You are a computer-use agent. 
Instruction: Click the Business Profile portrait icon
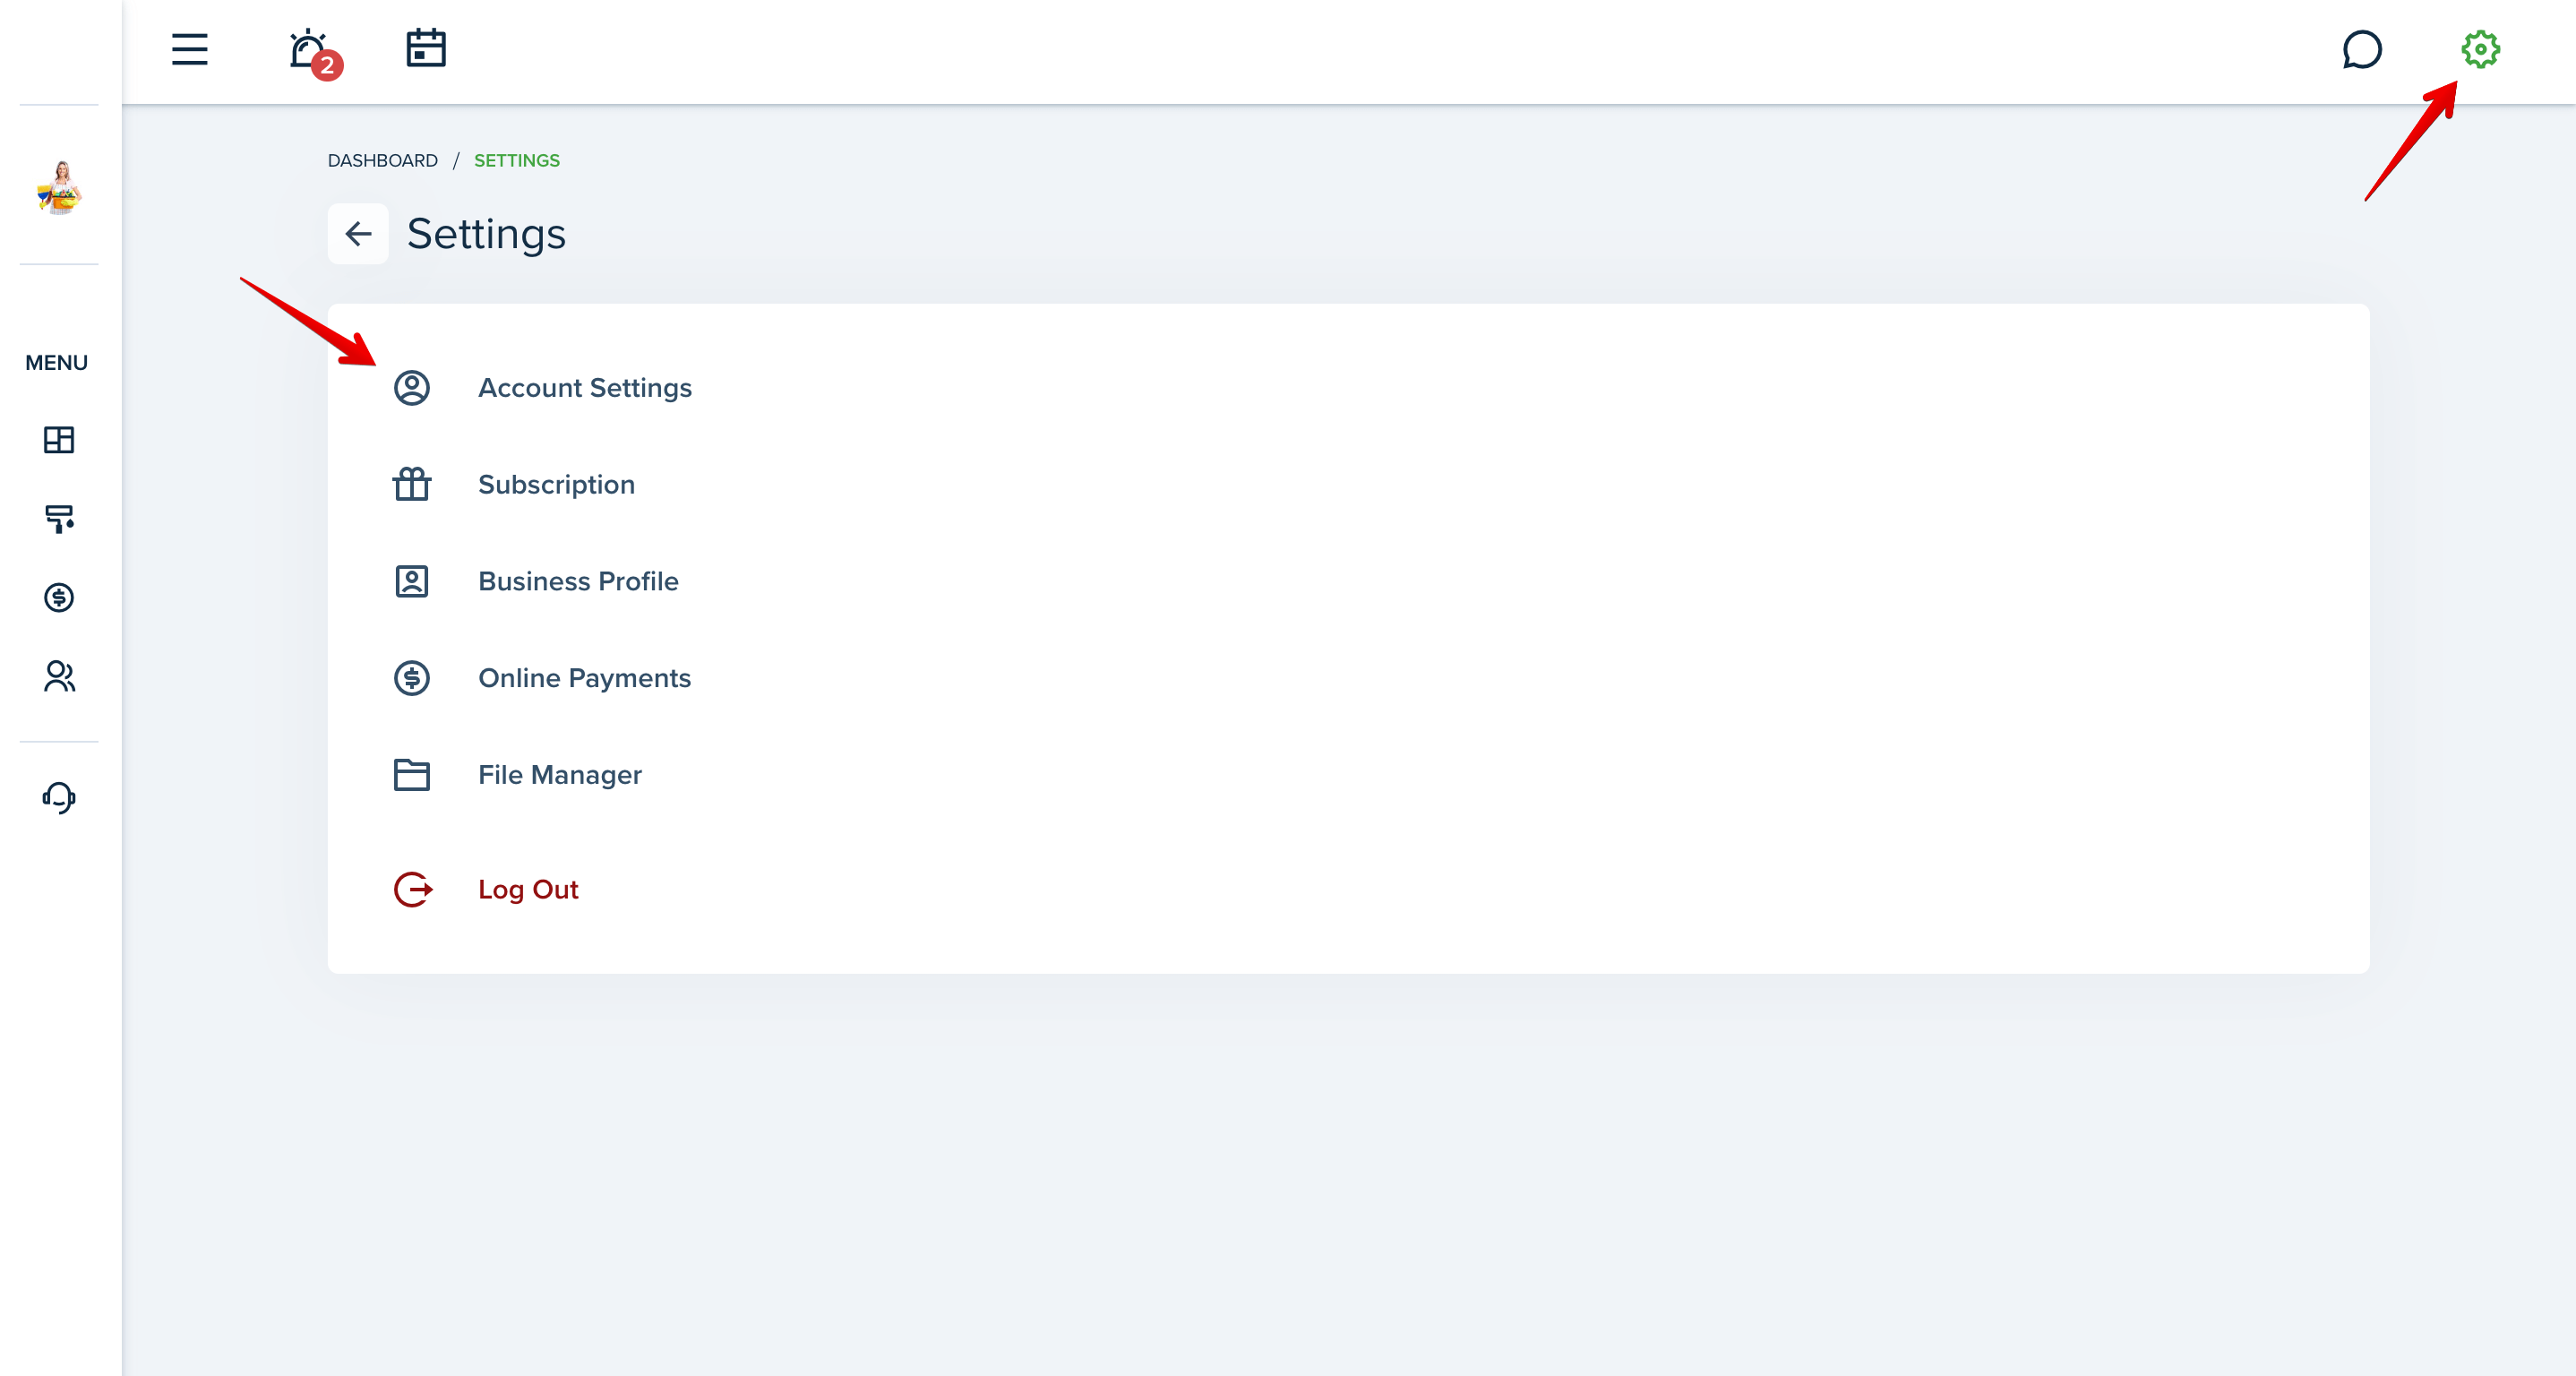[x=412, y=582]
